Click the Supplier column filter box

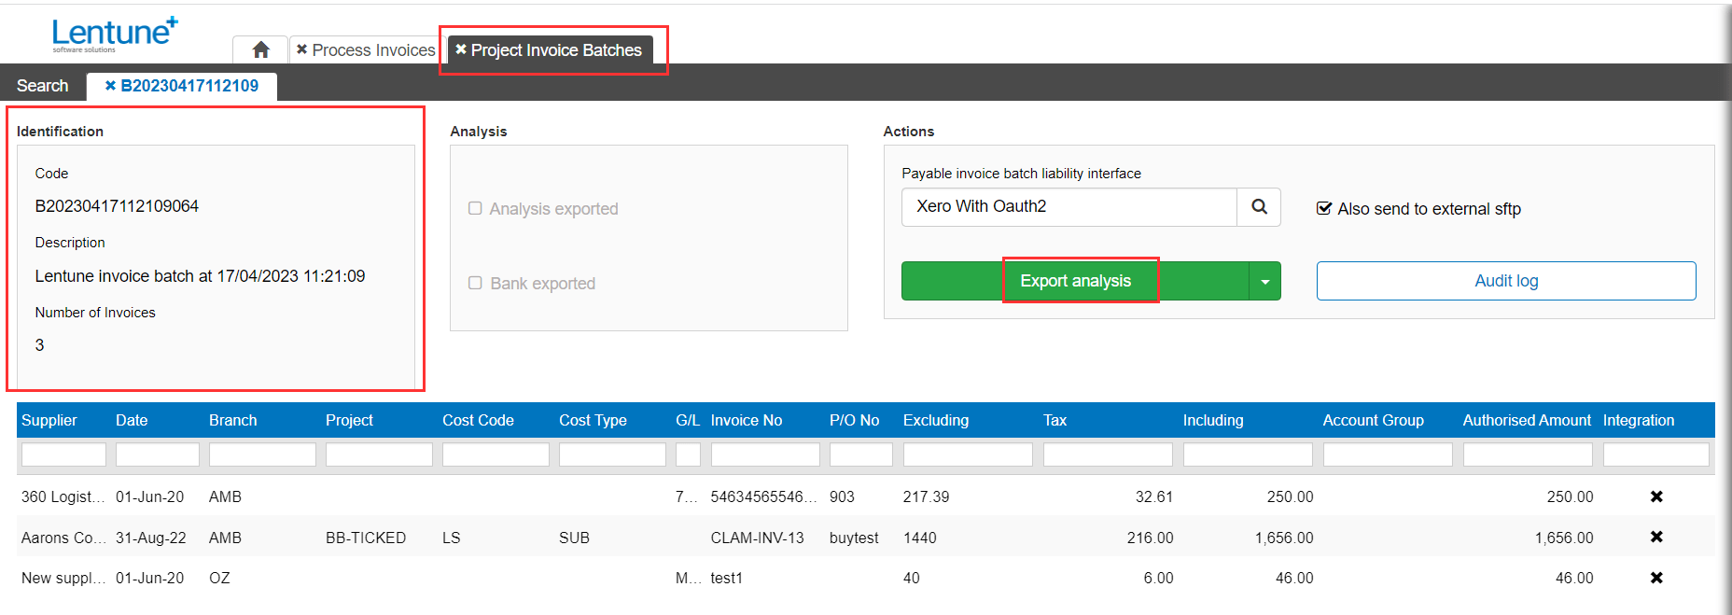63,454
